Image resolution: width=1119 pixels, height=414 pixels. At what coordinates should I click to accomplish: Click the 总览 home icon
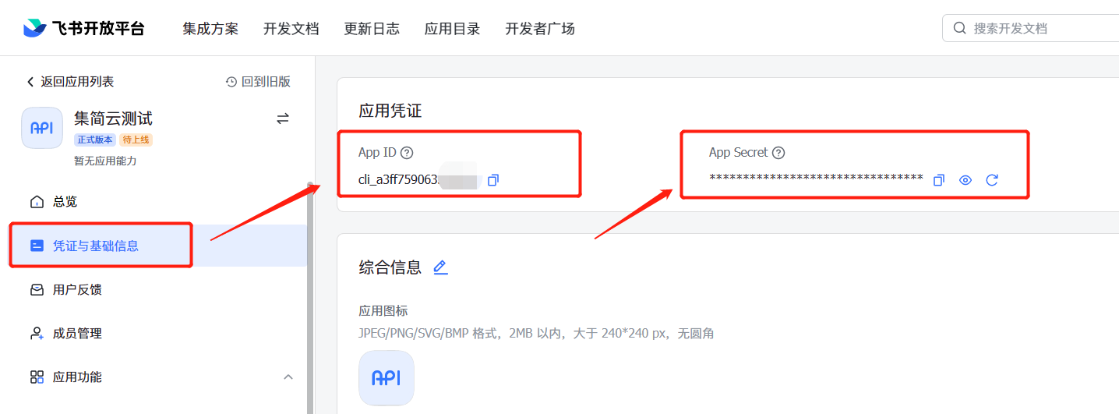37,202
